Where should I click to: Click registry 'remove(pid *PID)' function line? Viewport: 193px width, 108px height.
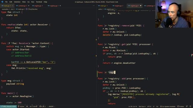pyautogui.click(x=121, y=25)
